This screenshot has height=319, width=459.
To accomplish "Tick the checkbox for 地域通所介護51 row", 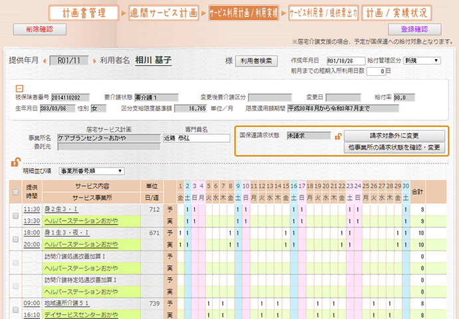I will pyautogui.click(x=15, y=309).
